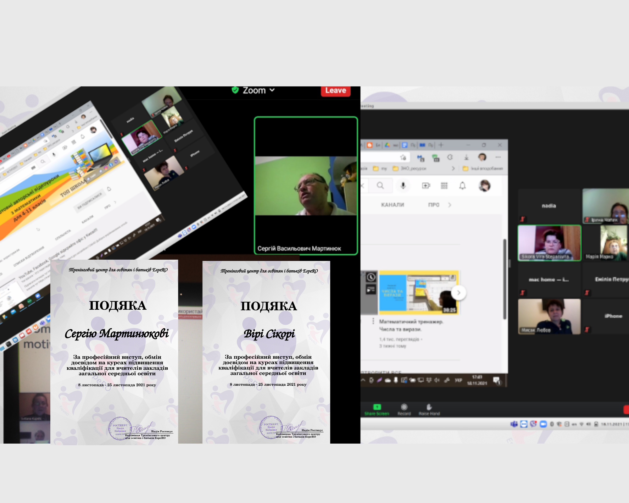629x503 pixels.
Task: Select ПРО tab in the upright YouTube page
Action: pyautogui.click(x=434, y=205)
